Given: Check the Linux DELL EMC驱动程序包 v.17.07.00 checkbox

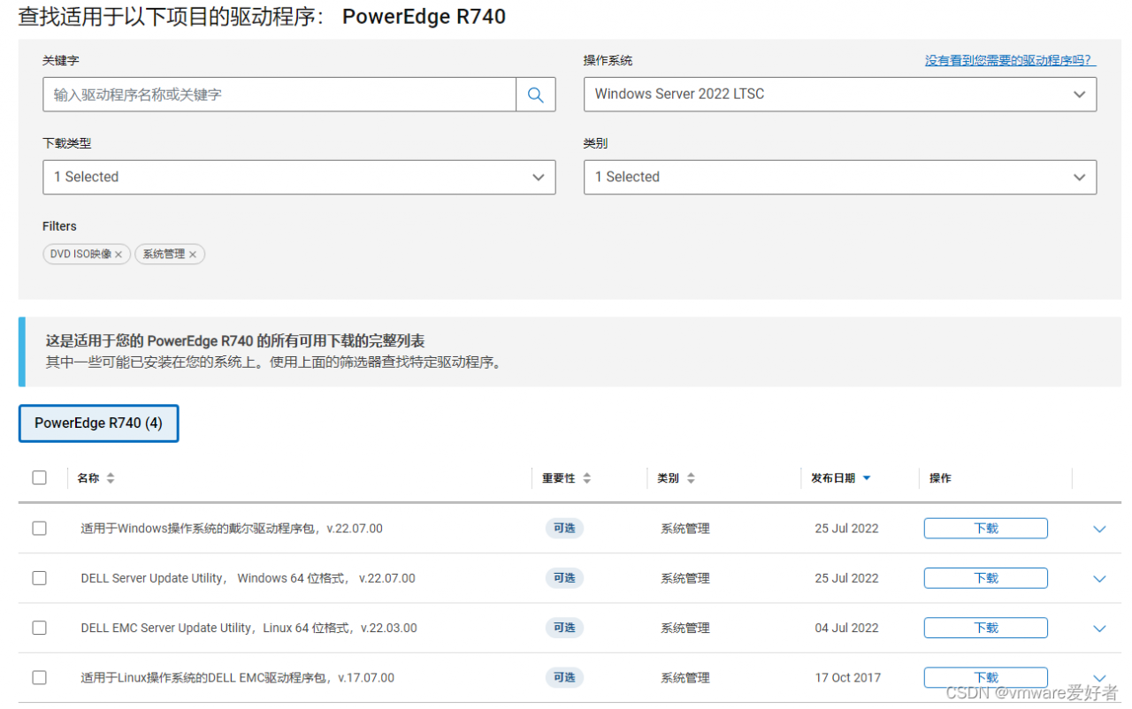Looking at the screenshot, I should pos(39,677).
